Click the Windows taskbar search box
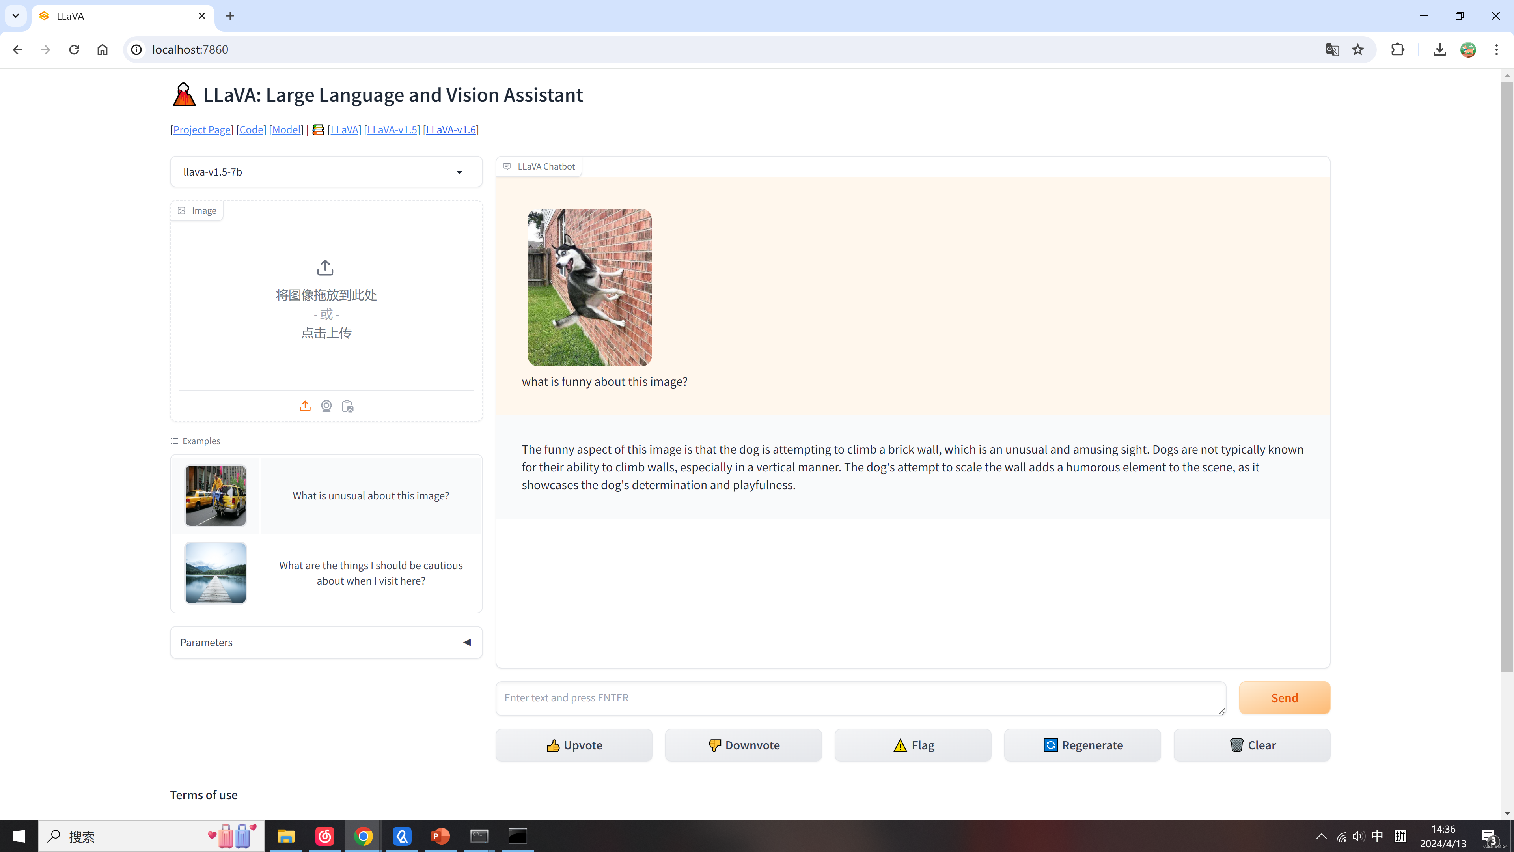This screenshot has width=1514, height=852. click(152, 836)
